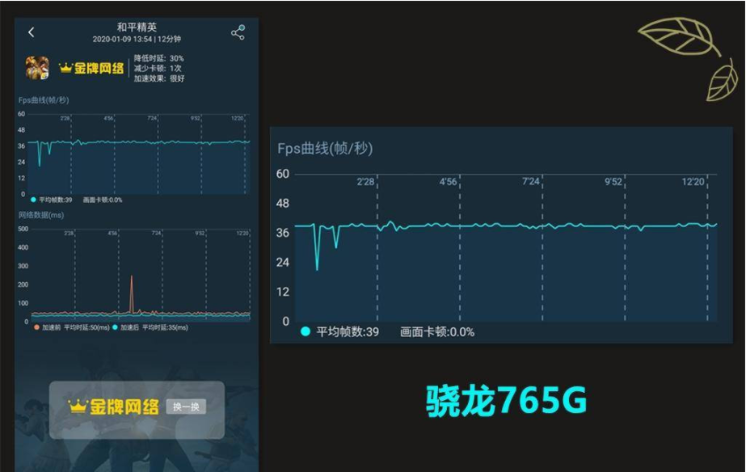Click the 2'28 time marker in the enlarged chart

pos(365,182)
